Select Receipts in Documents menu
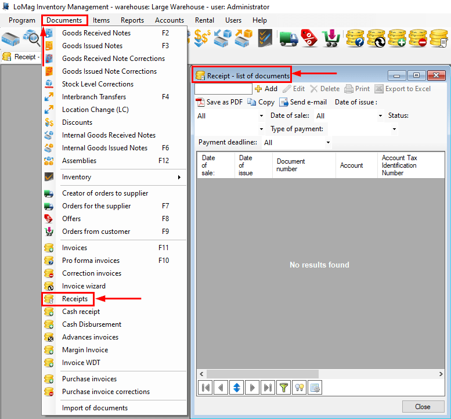 pyautogui.click(x=114, y=299)
